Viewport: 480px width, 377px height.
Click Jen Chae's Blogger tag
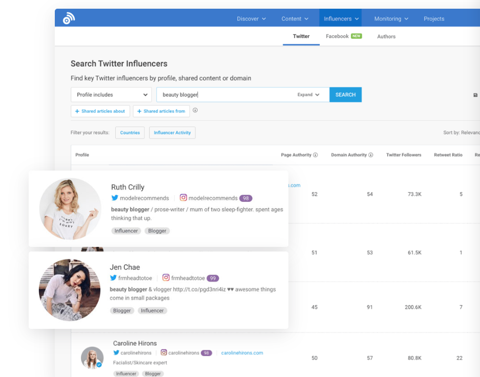122,310
